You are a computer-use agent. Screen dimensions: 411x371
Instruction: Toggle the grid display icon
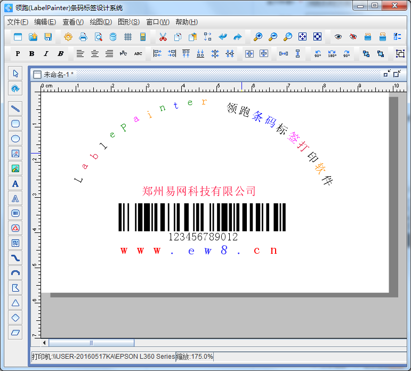128,37
